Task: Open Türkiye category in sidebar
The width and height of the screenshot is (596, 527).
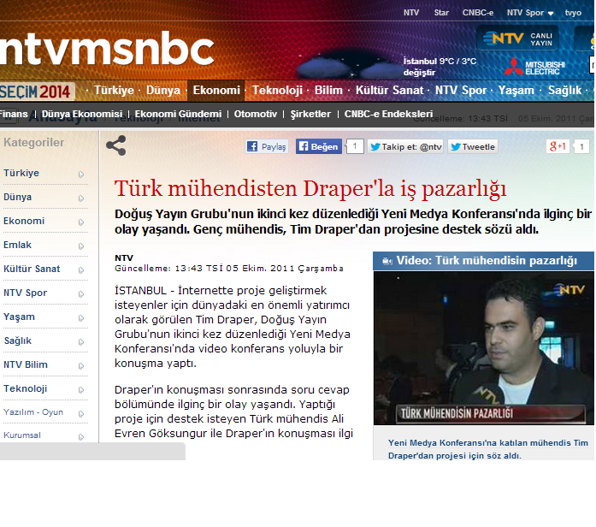Action: click(21, 173)
